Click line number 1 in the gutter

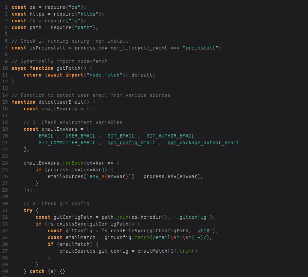(6, 7)
